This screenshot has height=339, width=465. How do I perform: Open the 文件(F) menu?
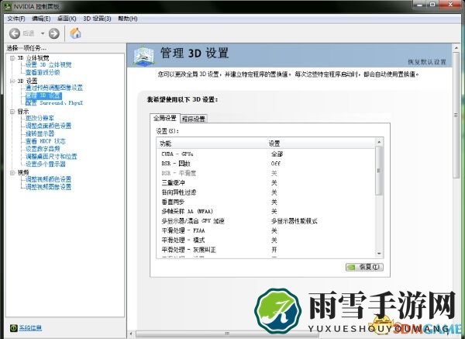pos(16,19)
